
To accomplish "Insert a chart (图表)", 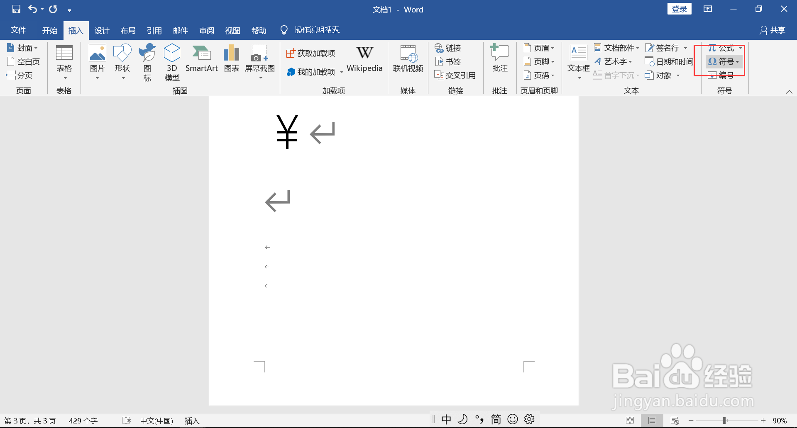I will pos(231,60).
